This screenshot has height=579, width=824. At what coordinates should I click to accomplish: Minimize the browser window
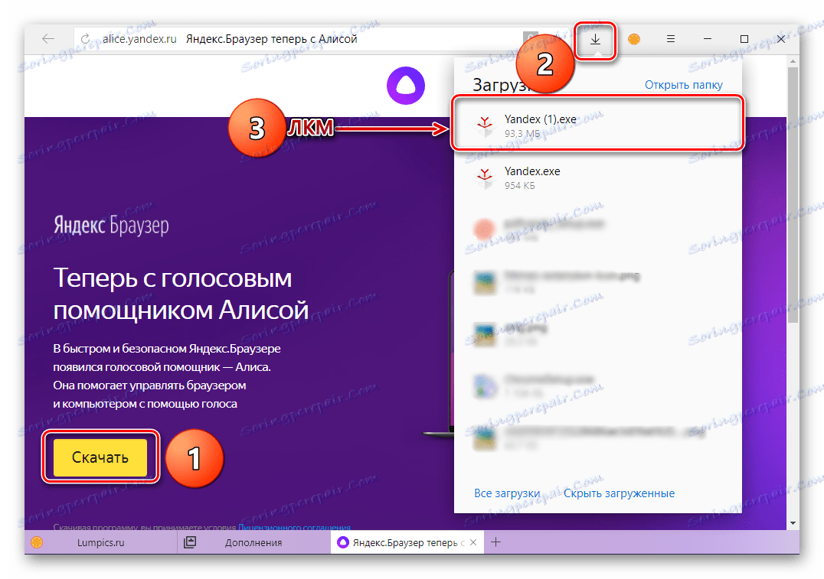(708, 39)
